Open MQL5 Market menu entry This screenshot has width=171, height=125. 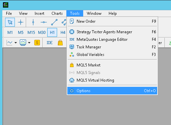coord(112,65)
